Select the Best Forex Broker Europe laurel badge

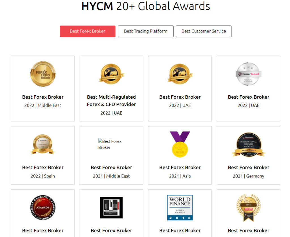pyautogui.click(x=248, y=207)
